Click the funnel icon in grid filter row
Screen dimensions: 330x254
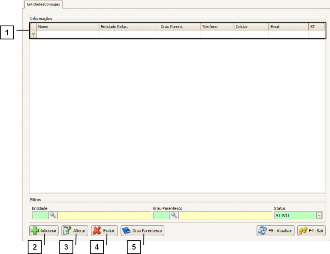34,34
